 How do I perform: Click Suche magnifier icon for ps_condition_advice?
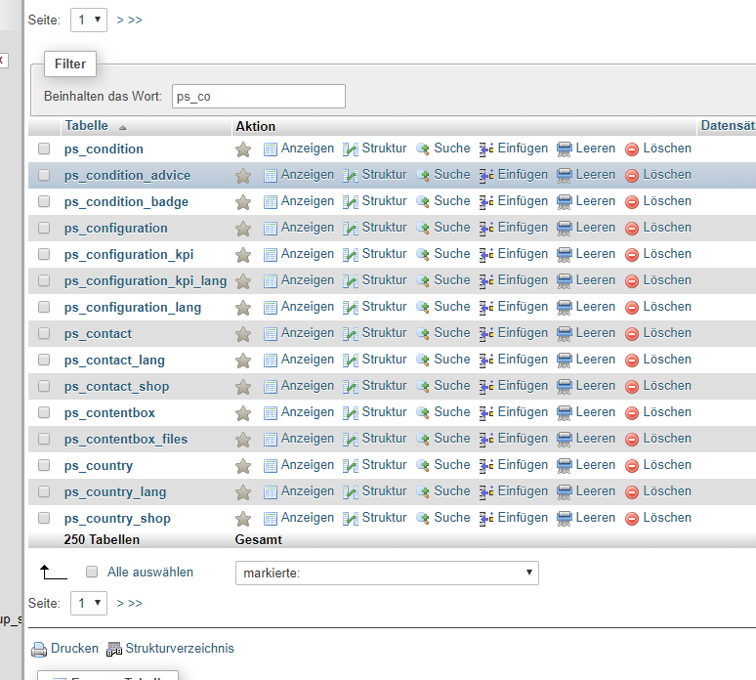tap(422, 176)
